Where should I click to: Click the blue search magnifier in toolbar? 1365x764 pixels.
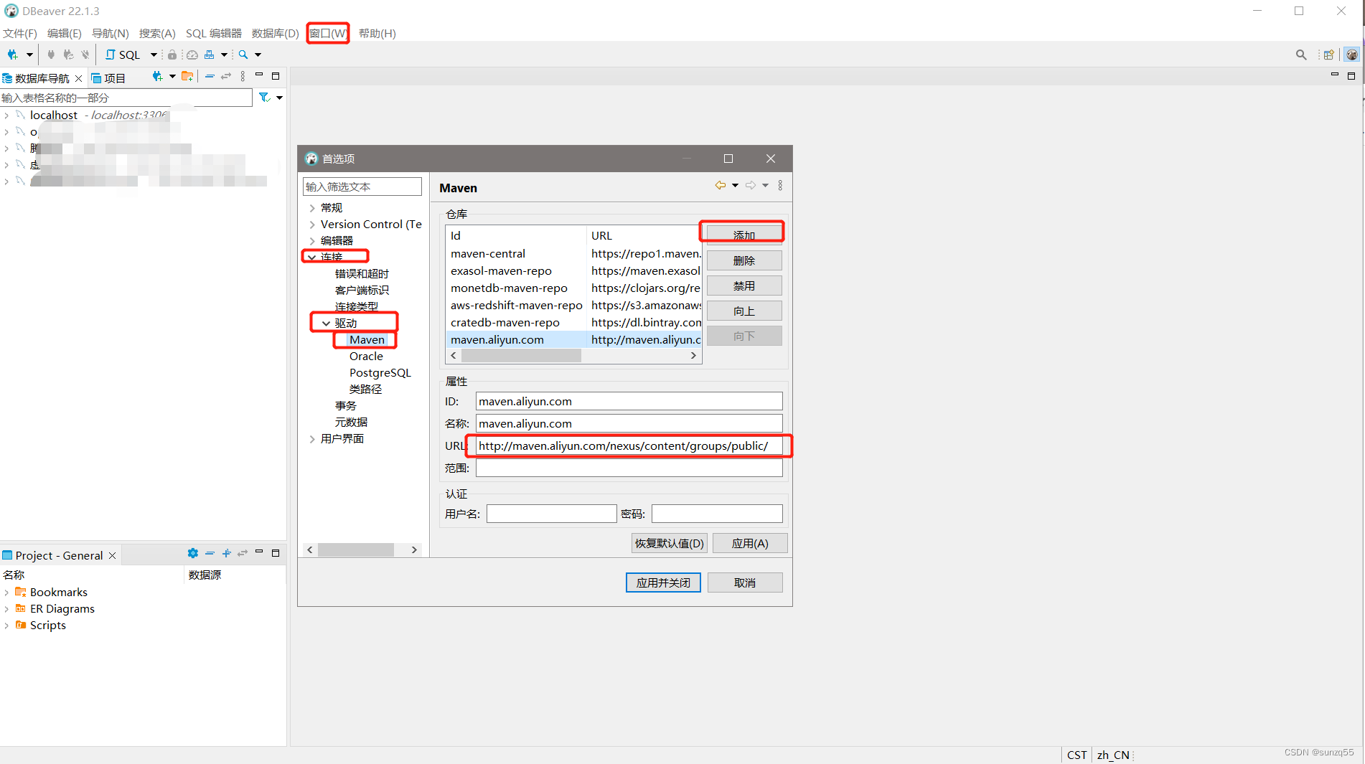pos(243,55)
